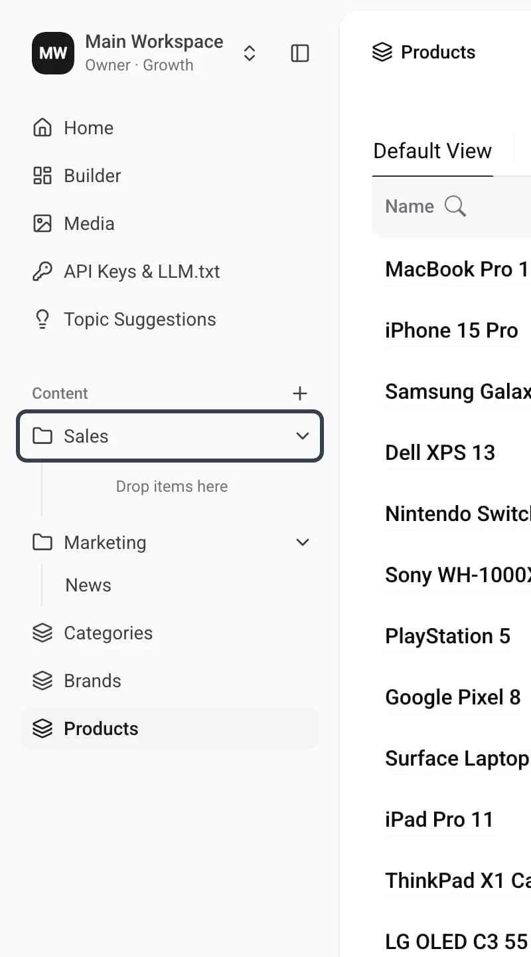Select the Products collection in sidebar
Viewport: 531px width, 957px height.
170,728
